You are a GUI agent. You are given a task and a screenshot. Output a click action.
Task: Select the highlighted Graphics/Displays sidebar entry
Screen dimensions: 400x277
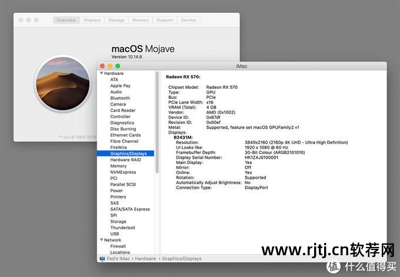click(x=125, y=153)
